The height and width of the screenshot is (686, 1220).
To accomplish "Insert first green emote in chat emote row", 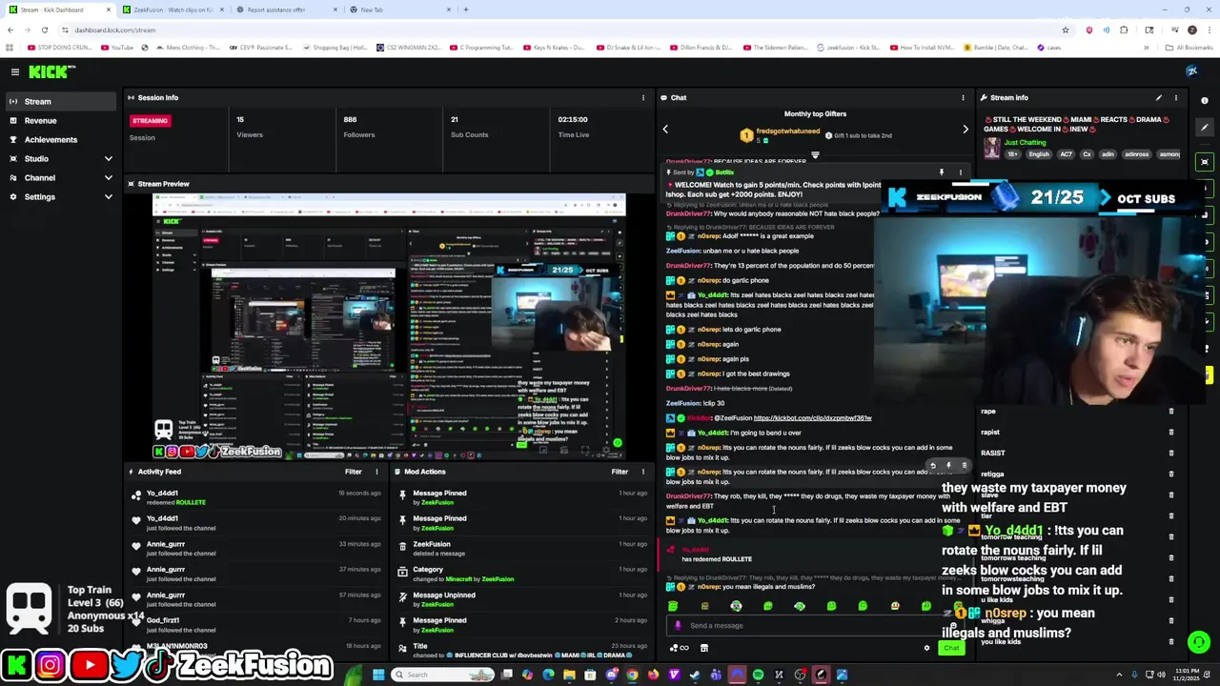I will pos(673,606).
